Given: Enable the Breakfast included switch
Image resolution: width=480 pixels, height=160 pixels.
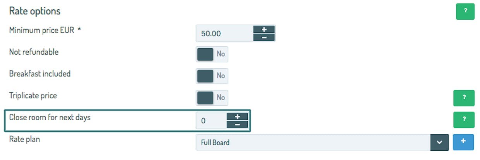Looking at the screenshot, I should [x=212, y=76].
